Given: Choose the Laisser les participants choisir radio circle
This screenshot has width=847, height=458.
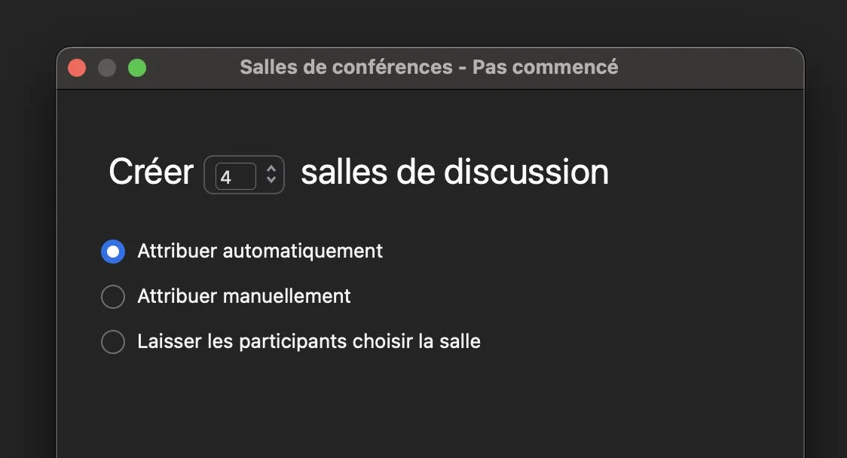Looking at the screenshot, I should click(113, 342).
